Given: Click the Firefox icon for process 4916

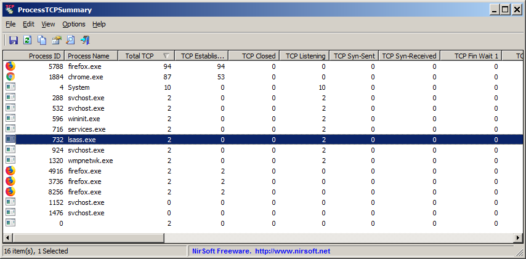Looking at the screenshot, I should [x=10, y=171].
